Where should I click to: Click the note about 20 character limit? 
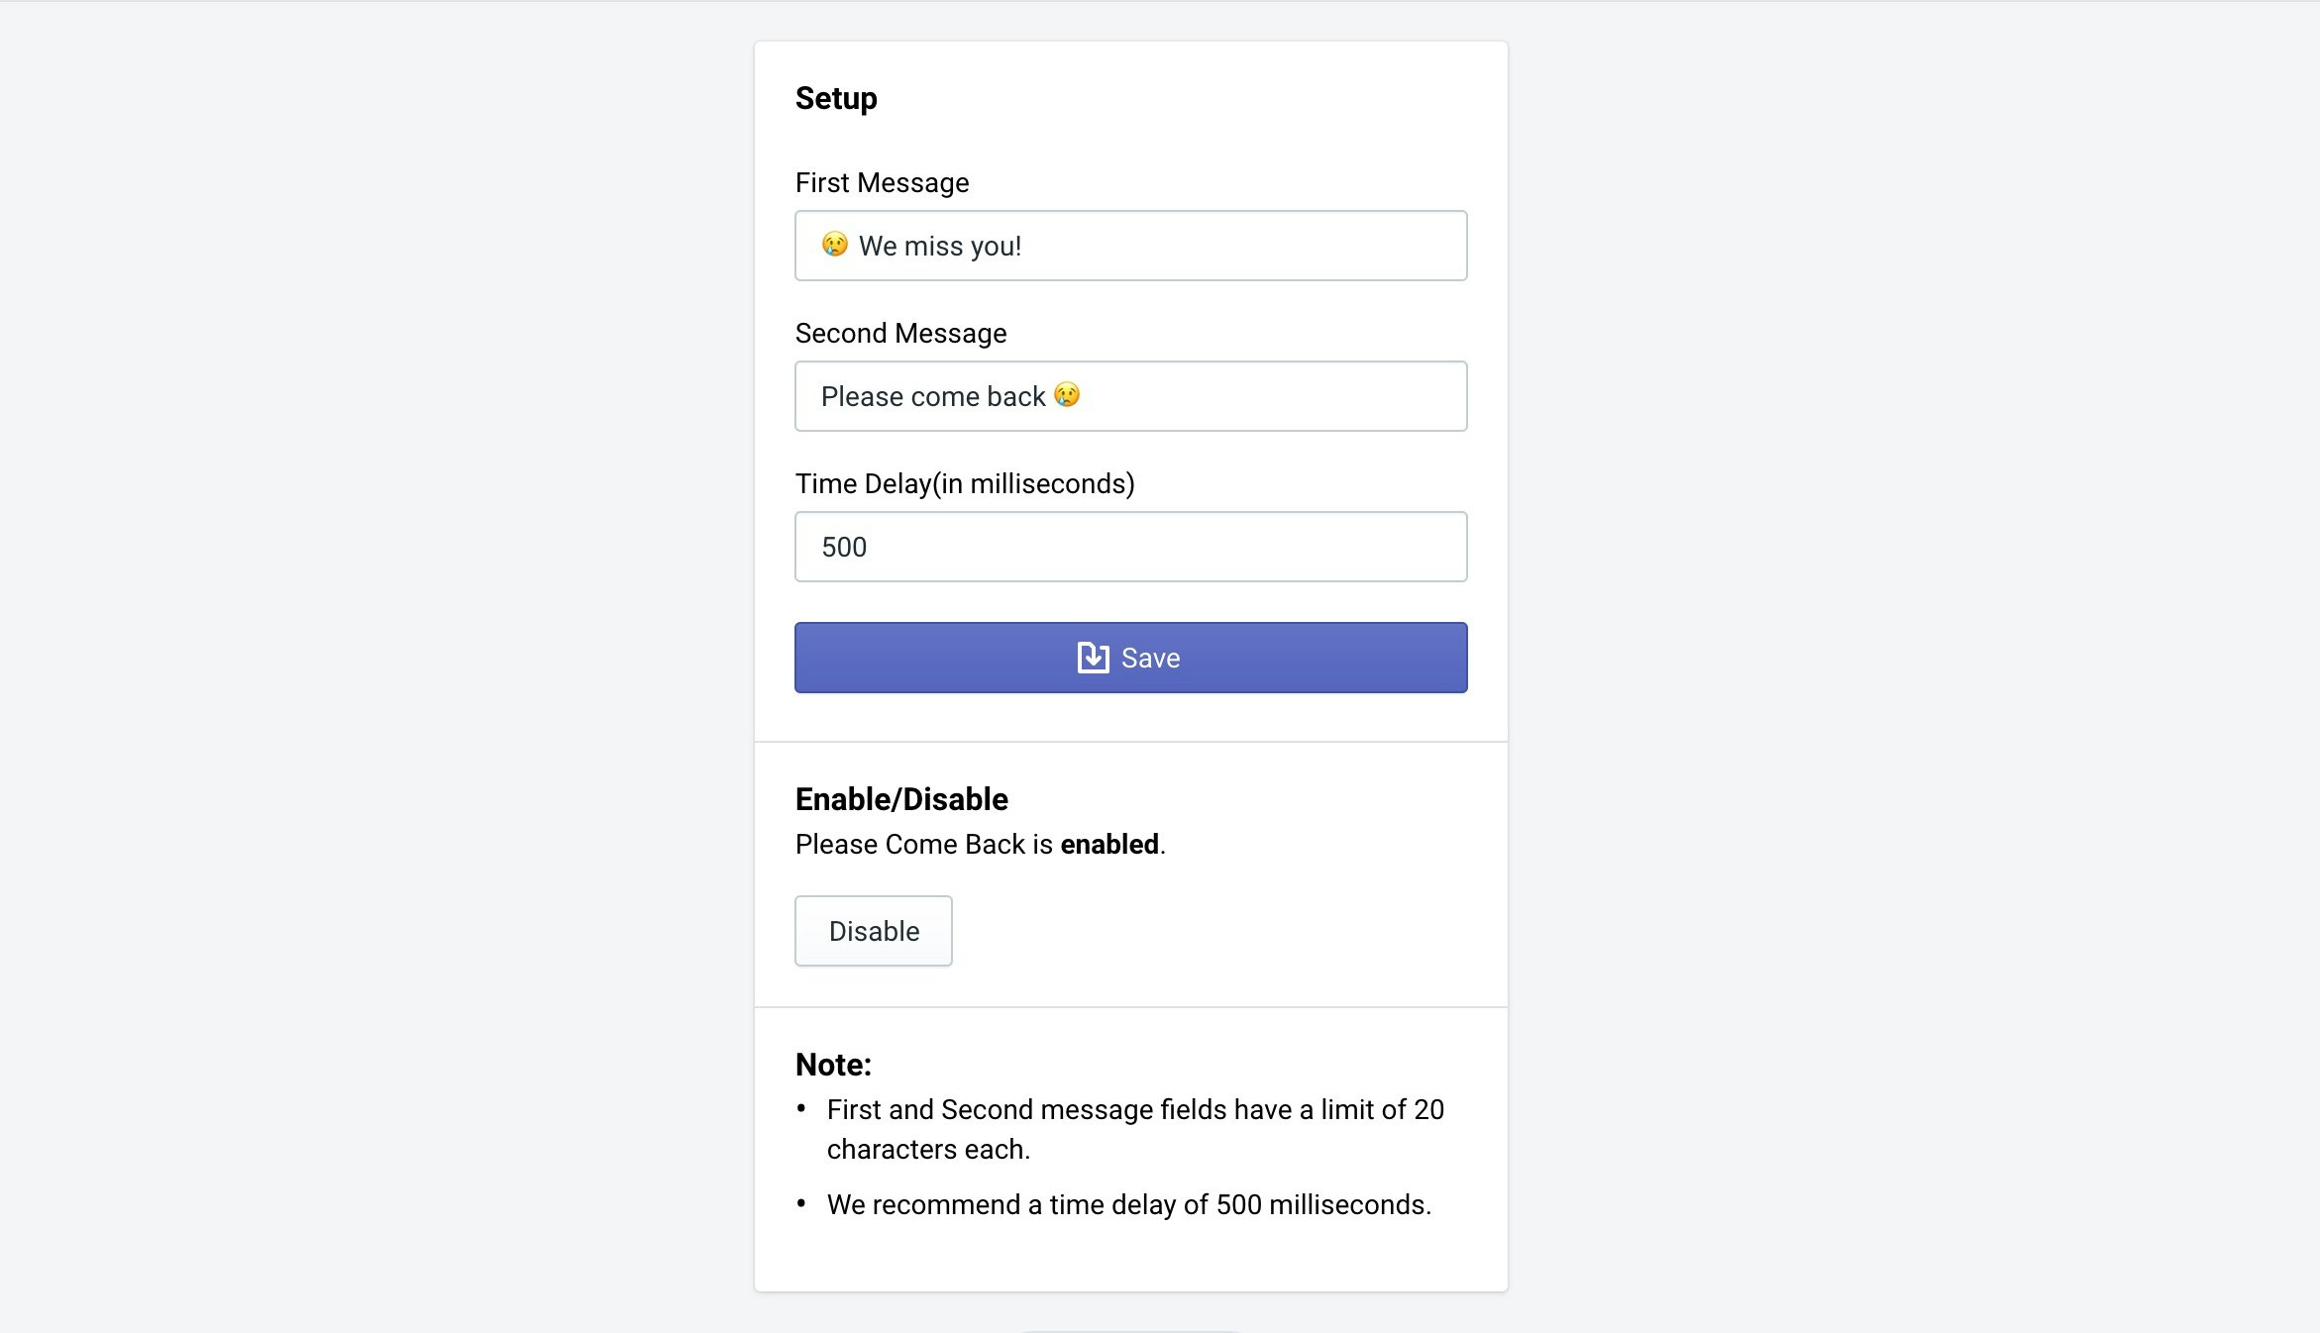[1135, 1129]
